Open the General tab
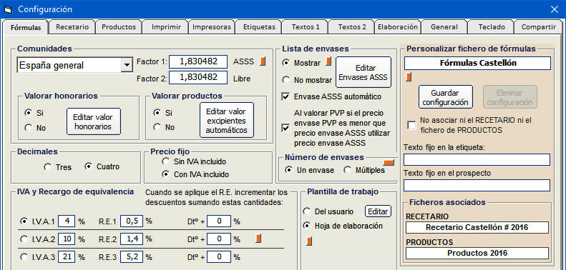 [444, 27]
